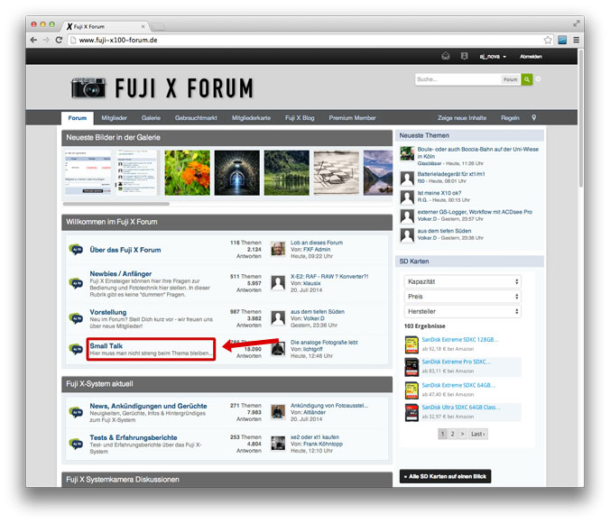Open the Small Talk forum link
The width and height of the screenshot is (610, 523).
106,345
